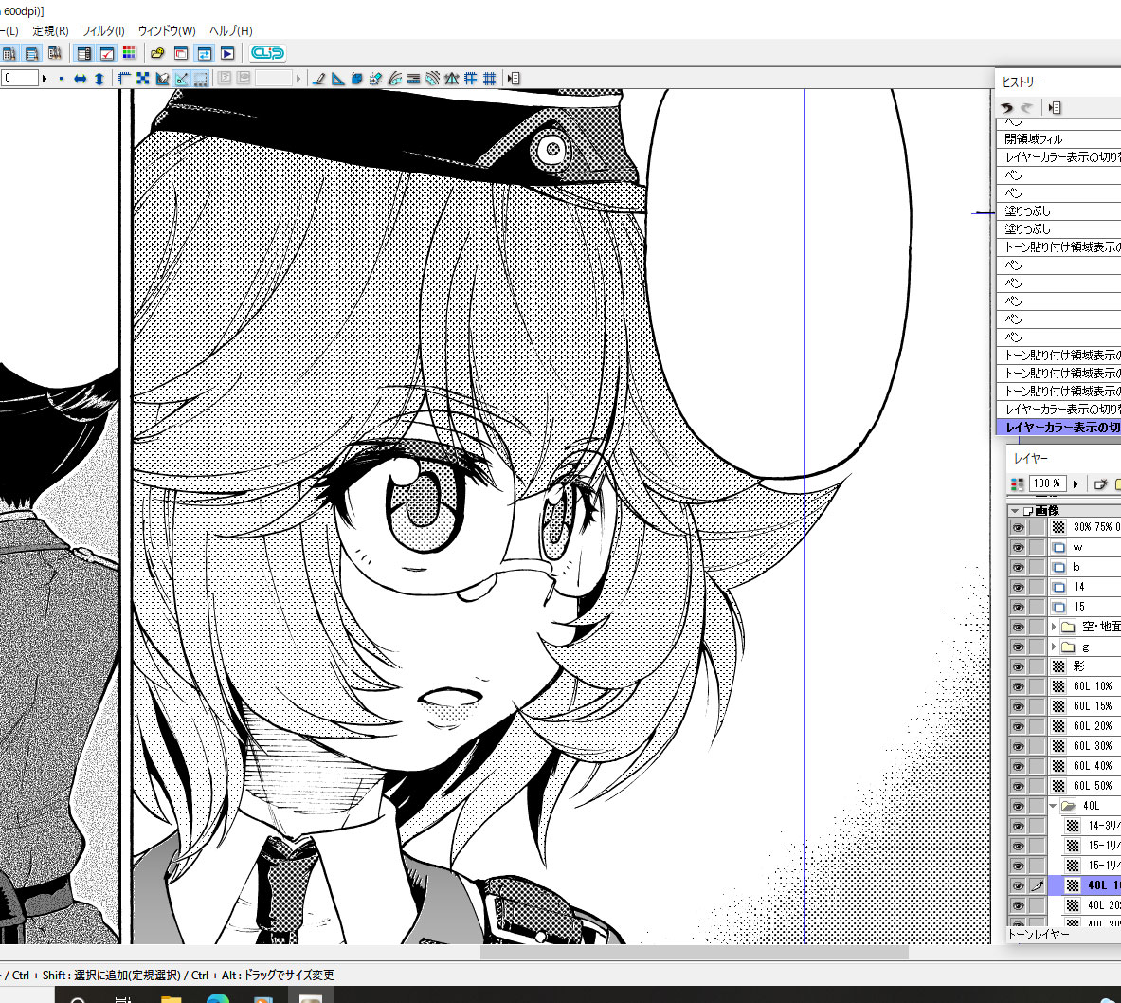Click the window swap arrows toolbar icon
Viewport: 1121px width, 1003px height.
point(205,53)
